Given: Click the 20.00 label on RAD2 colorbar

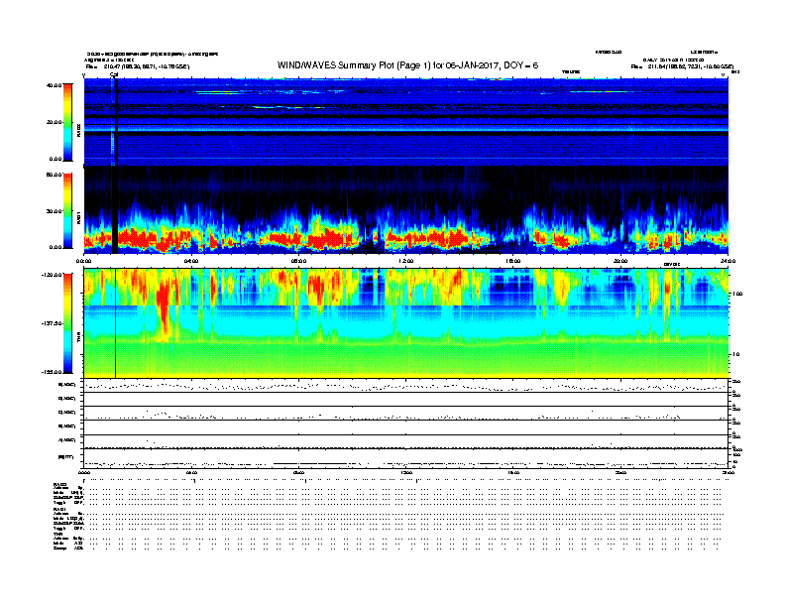Looking at the screenshot, I should click(54, 122).
